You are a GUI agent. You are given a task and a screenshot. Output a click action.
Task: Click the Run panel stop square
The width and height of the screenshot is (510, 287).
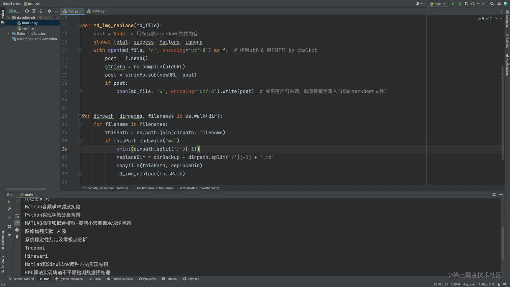pos(9,218)
